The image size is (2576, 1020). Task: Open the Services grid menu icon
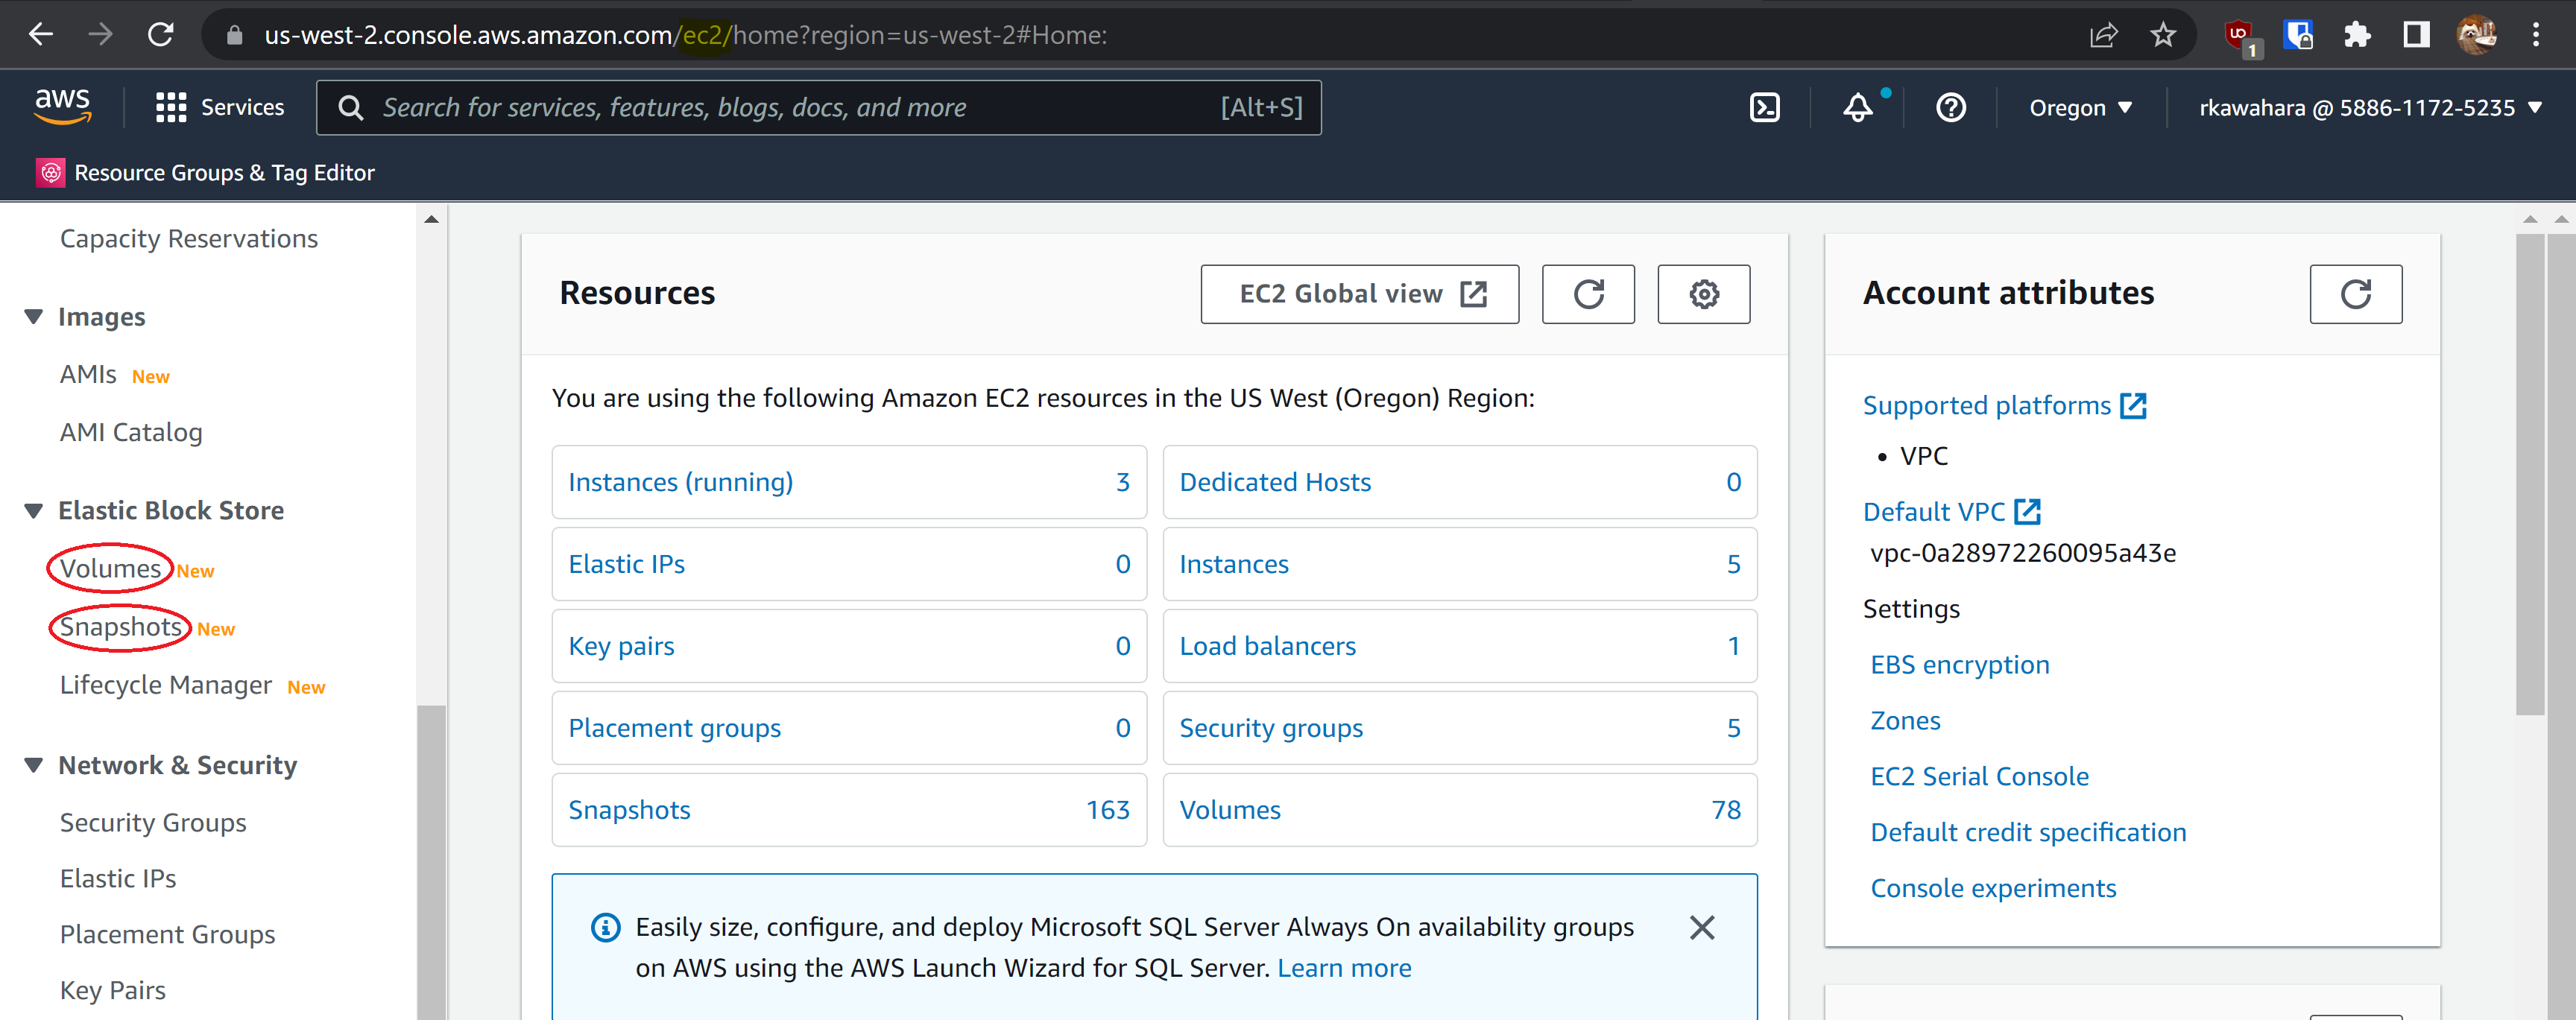click(170, 107)
